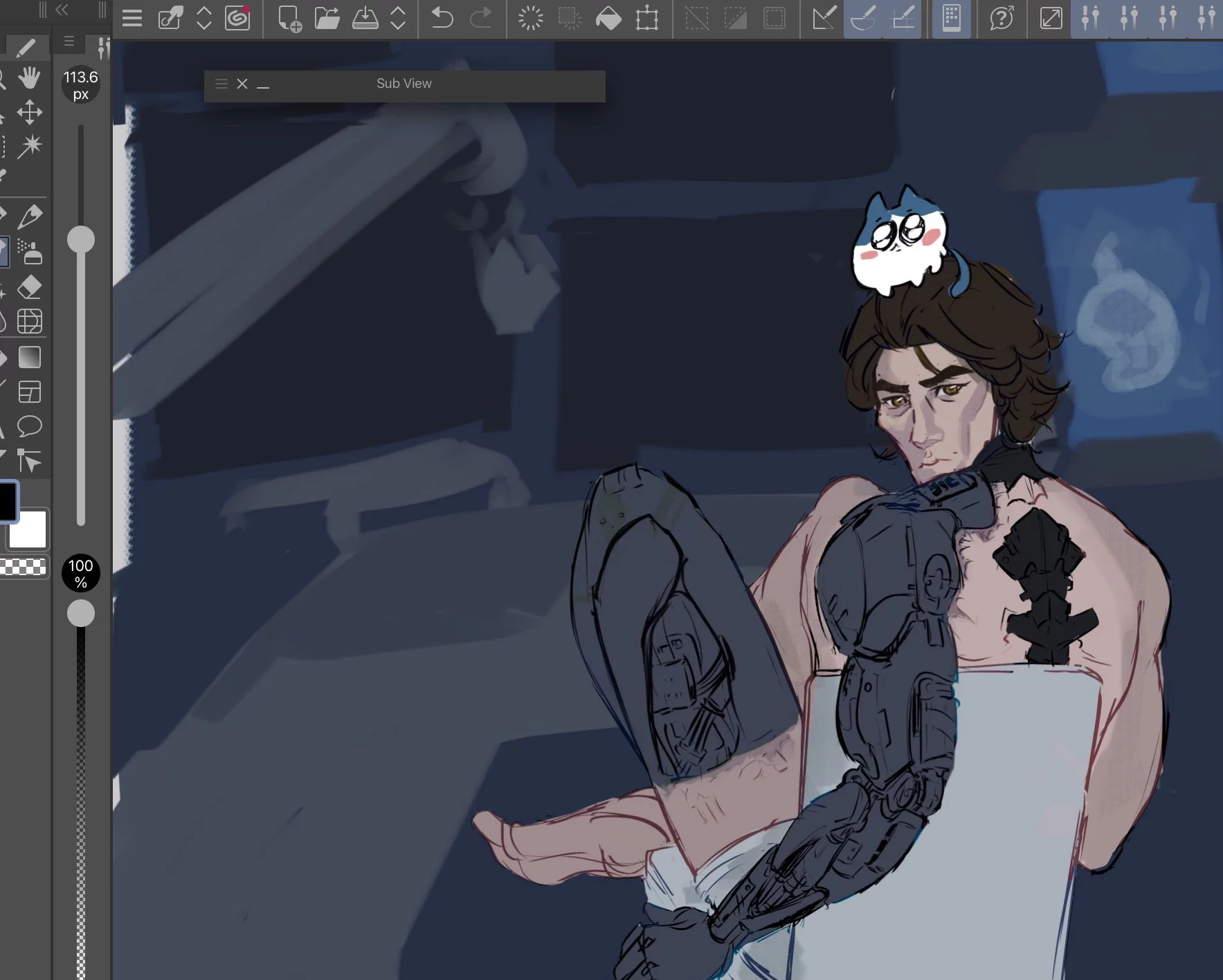Viewport: 1223px width, 980px height.
Task: Select the transparent color checker swatch
Action: click(x=24, y=567)
